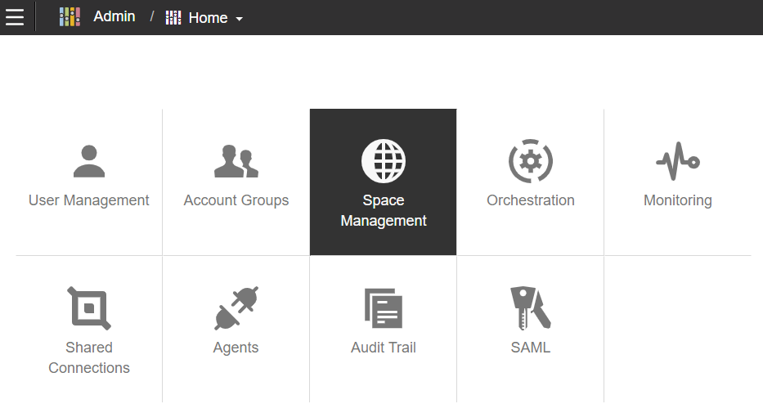Open Shared Connections square icon
763x413 pixels.
tap(89, 308)
